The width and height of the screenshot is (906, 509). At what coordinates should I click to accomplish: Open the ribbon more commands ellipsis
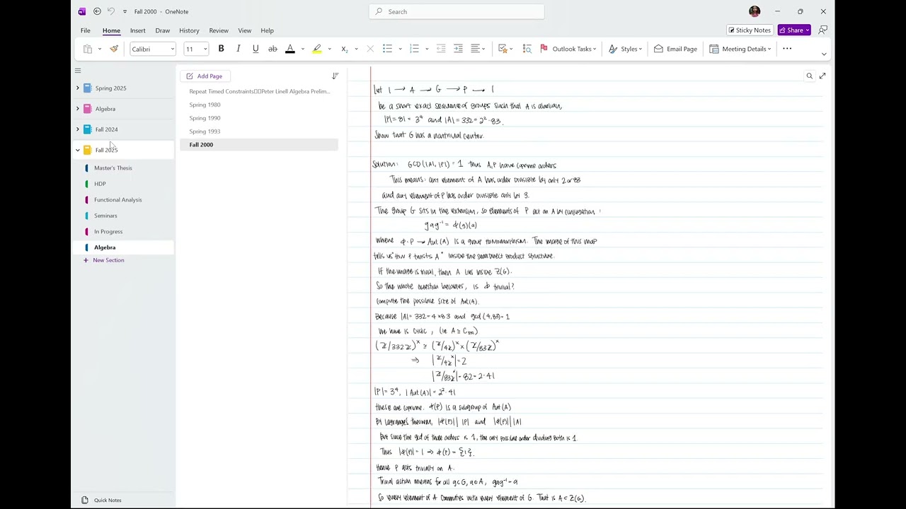click(787, 49)
